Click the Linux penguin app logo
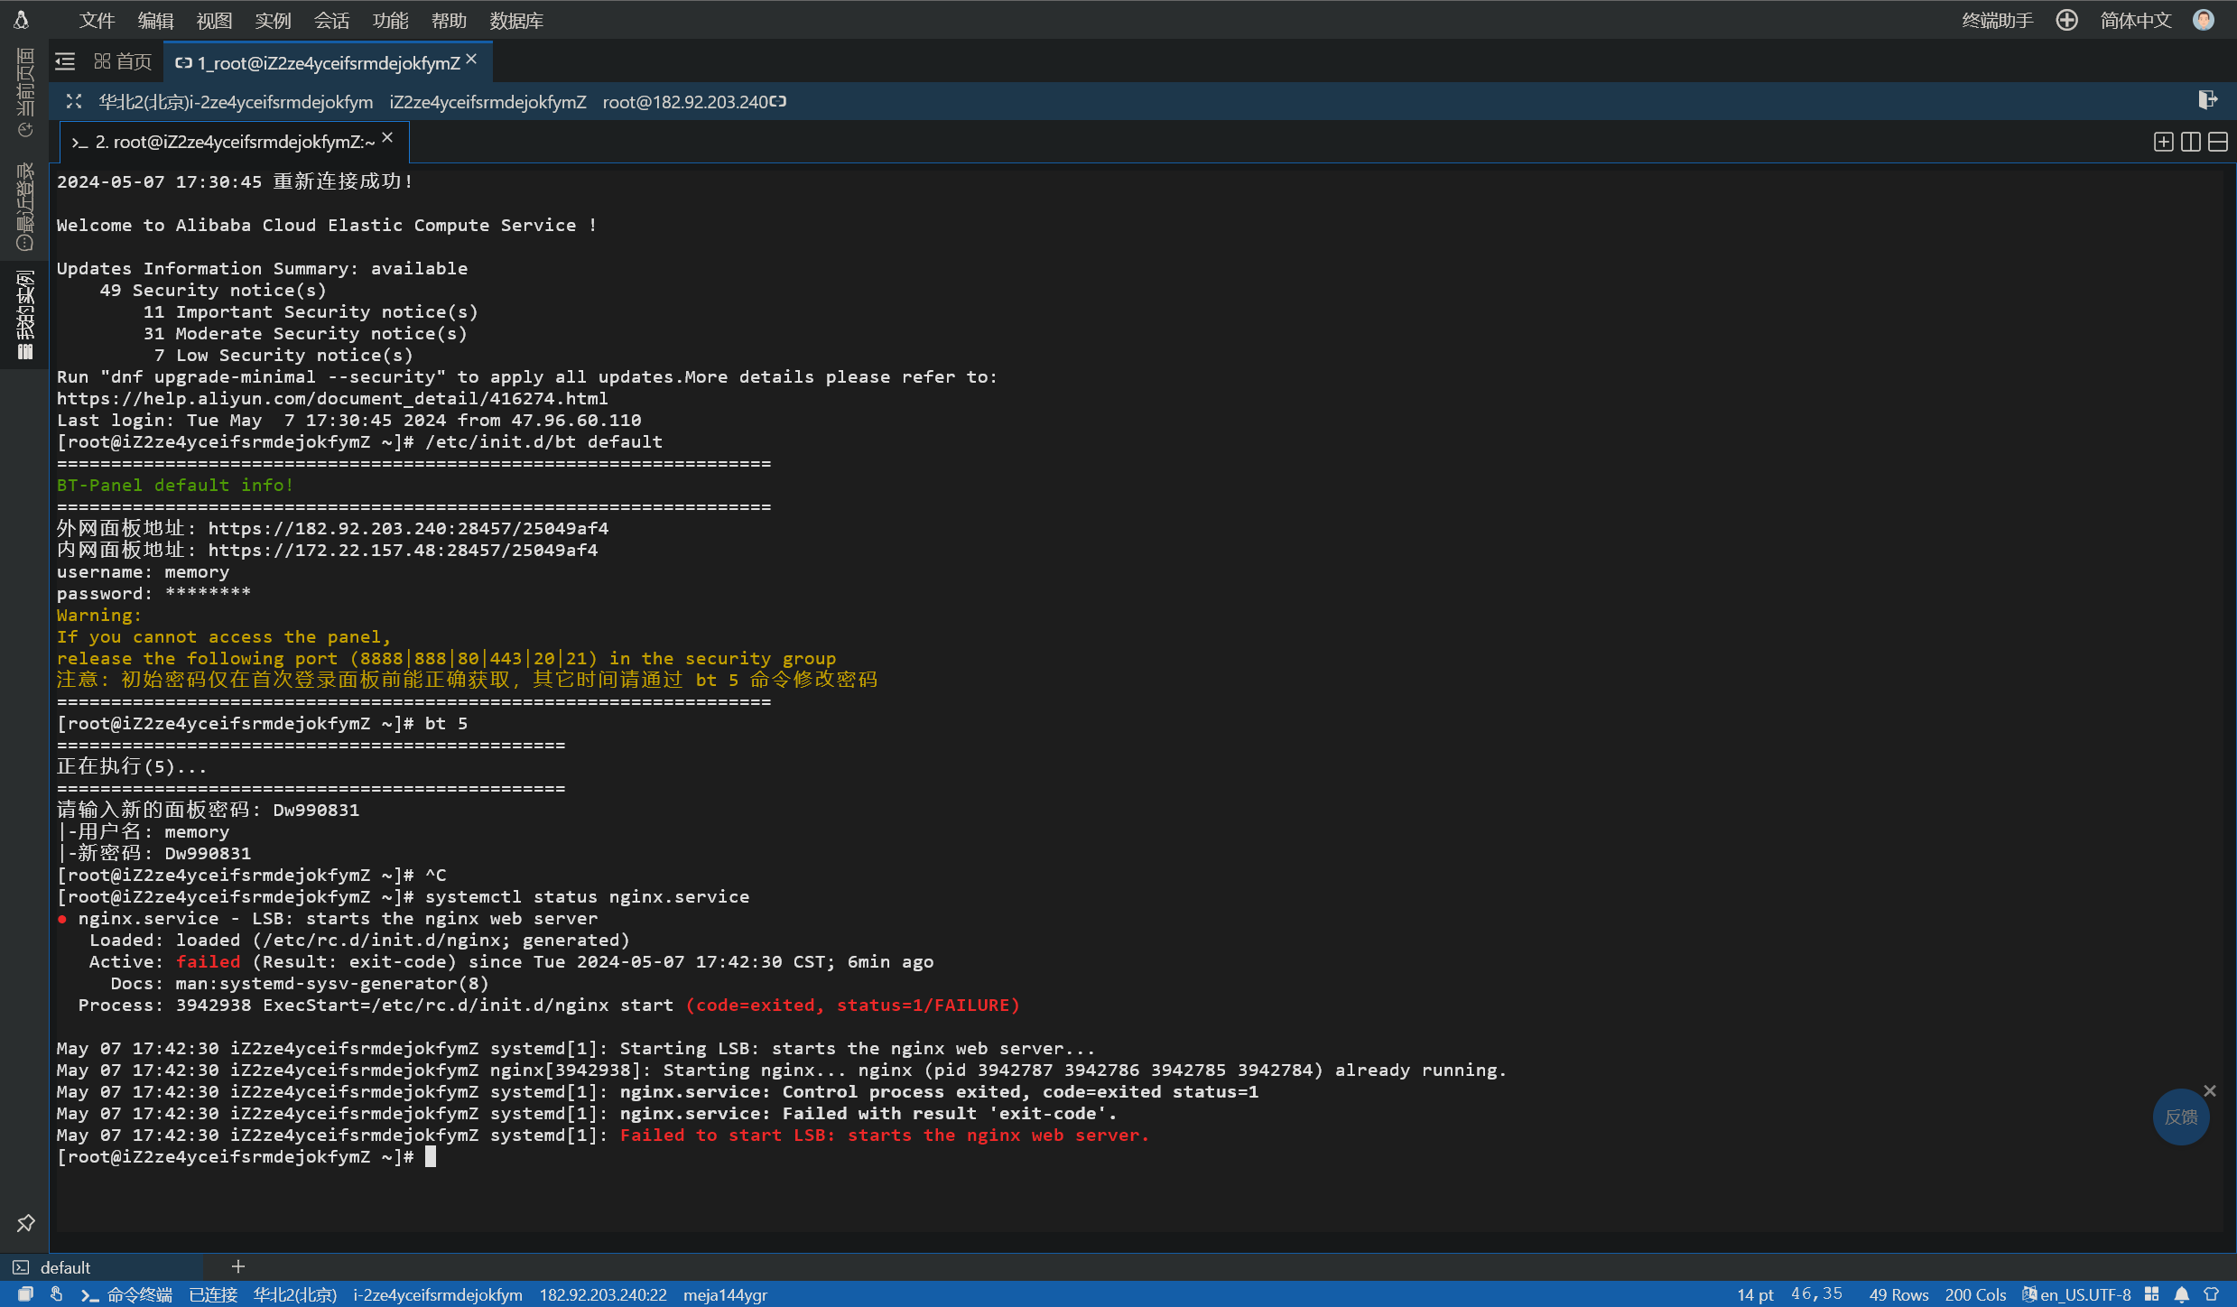Viewport: 2237px width, 1307px height. [x=22, y=19]
